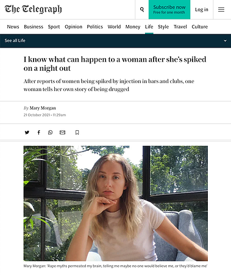The width and height of the screenshot is (231, 275).
Task: Save article with bookmark icon
Action: pos(77,133)
